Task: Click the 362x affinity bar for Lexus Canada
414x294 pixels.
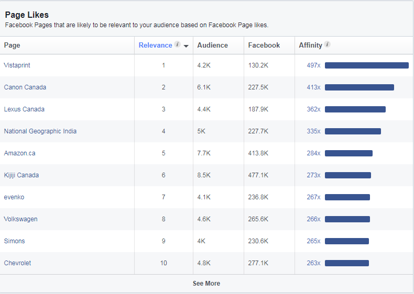Action: pyautogui.click(x=355, y=109)
